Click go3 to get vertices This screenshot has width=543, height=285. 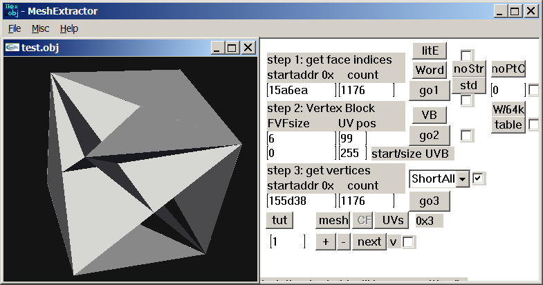(x=430, y=201)
